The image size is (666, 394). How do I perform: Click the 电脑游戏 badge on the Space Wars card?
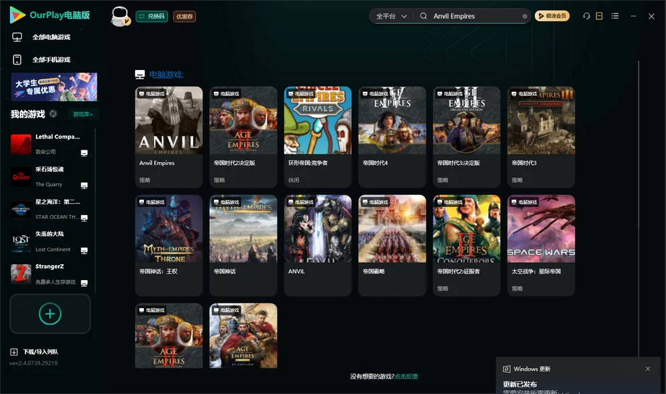click(x=524, y=202)
